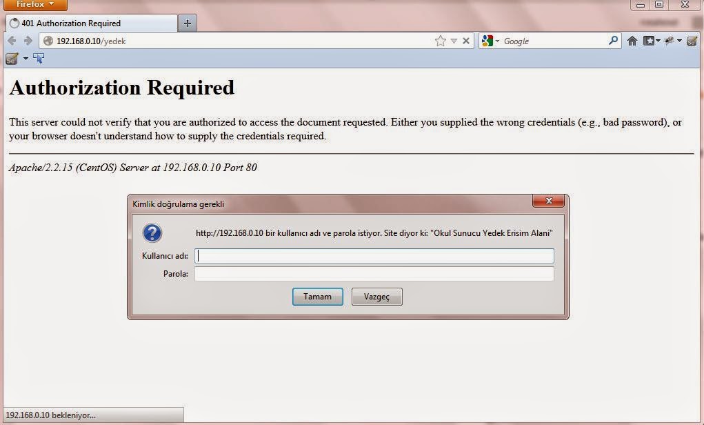The width and height of the screenshot is (704, 425).
Task: Confirm login with the Tamam button
Action: point(317,297)
